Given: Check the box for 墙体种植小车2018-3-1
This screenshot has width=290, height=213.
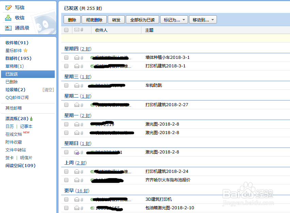Looking at the screenshot, I should 66,58.
